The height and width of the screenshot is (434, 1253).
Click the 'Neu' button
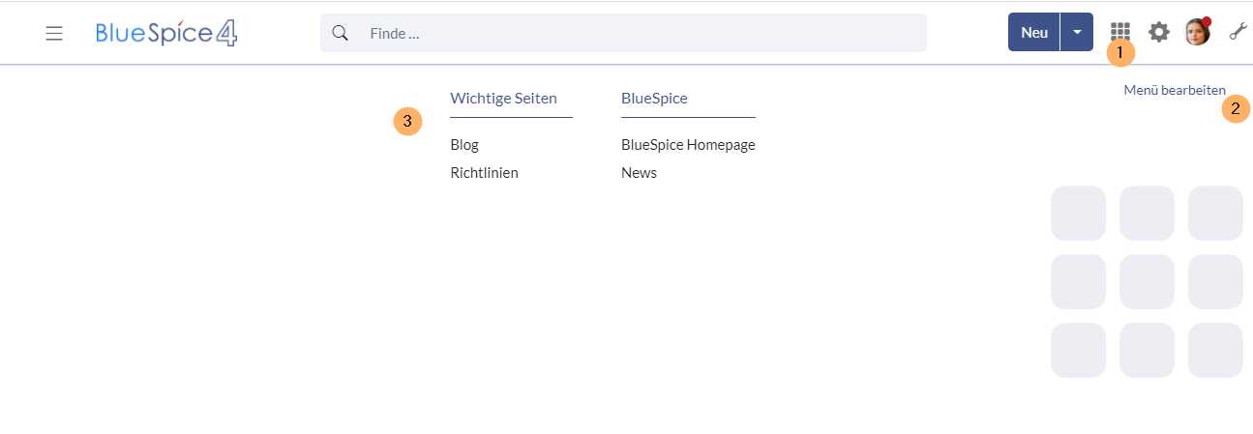(1033, 32)
